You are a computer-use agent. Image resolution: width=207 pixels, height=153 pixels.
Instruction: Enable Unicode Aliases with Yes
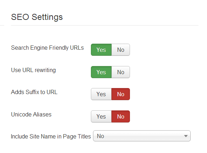tap(101, 116)
